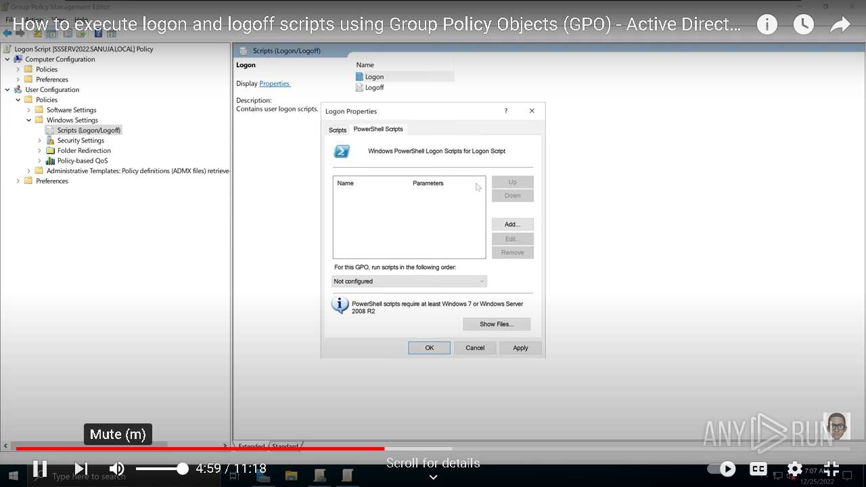The image size is (866, 487).
Task: Select 'Administrative Templates' tree item
Action: 138,170
